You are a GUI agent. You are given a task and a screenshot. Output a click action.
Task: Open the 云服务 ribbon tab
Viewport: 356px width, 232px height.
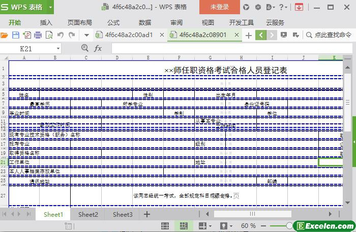tap(275, 23)
